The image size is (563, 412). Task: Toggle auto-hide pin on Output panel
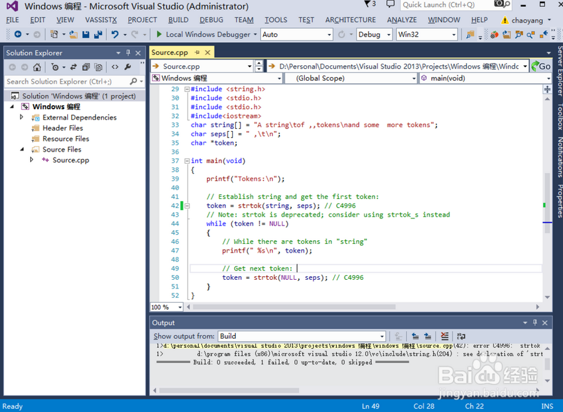click(535, 323)
